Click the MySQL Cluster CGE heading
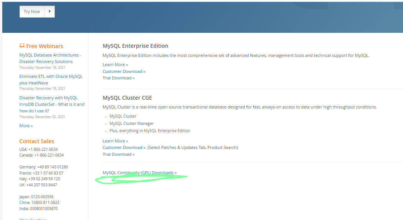 coord(127,98)
